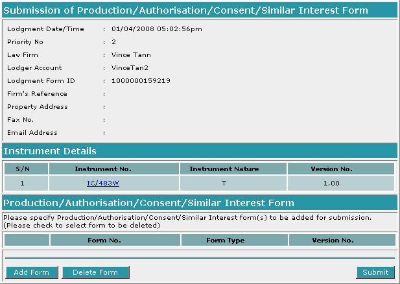Viewport: 400px width, 284px height.
Task: Submit the lodgment form
Action: (x=375, y=272)
